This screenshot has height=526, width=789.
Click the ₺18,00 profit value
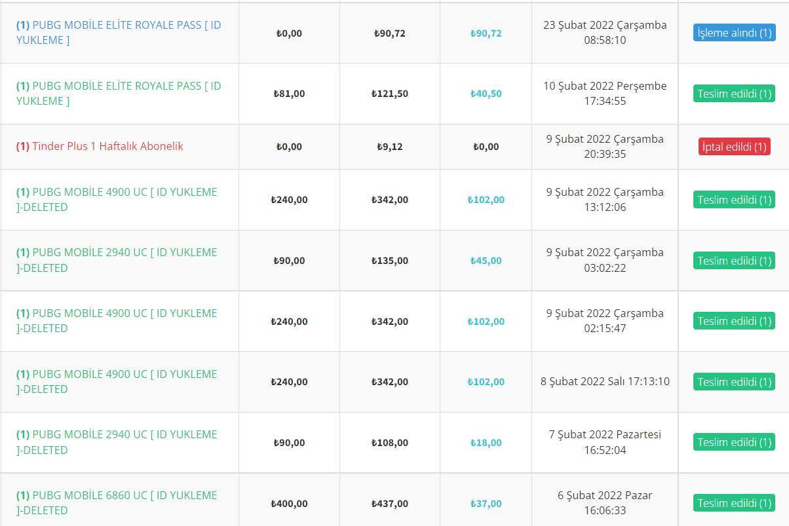[486, 443]
